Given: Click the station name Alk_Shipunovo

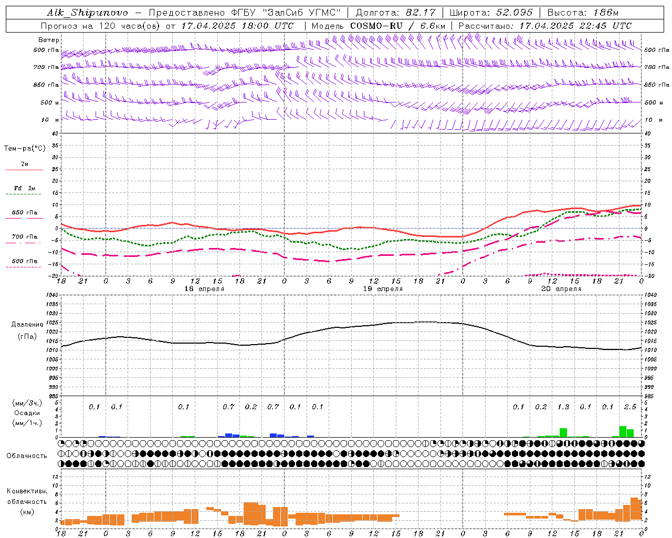Looking at the screenshot, I should pos(87,13).
